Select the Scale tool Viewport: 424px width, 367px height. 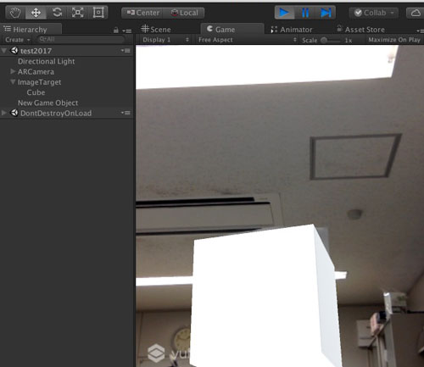[x=77, y=13]
